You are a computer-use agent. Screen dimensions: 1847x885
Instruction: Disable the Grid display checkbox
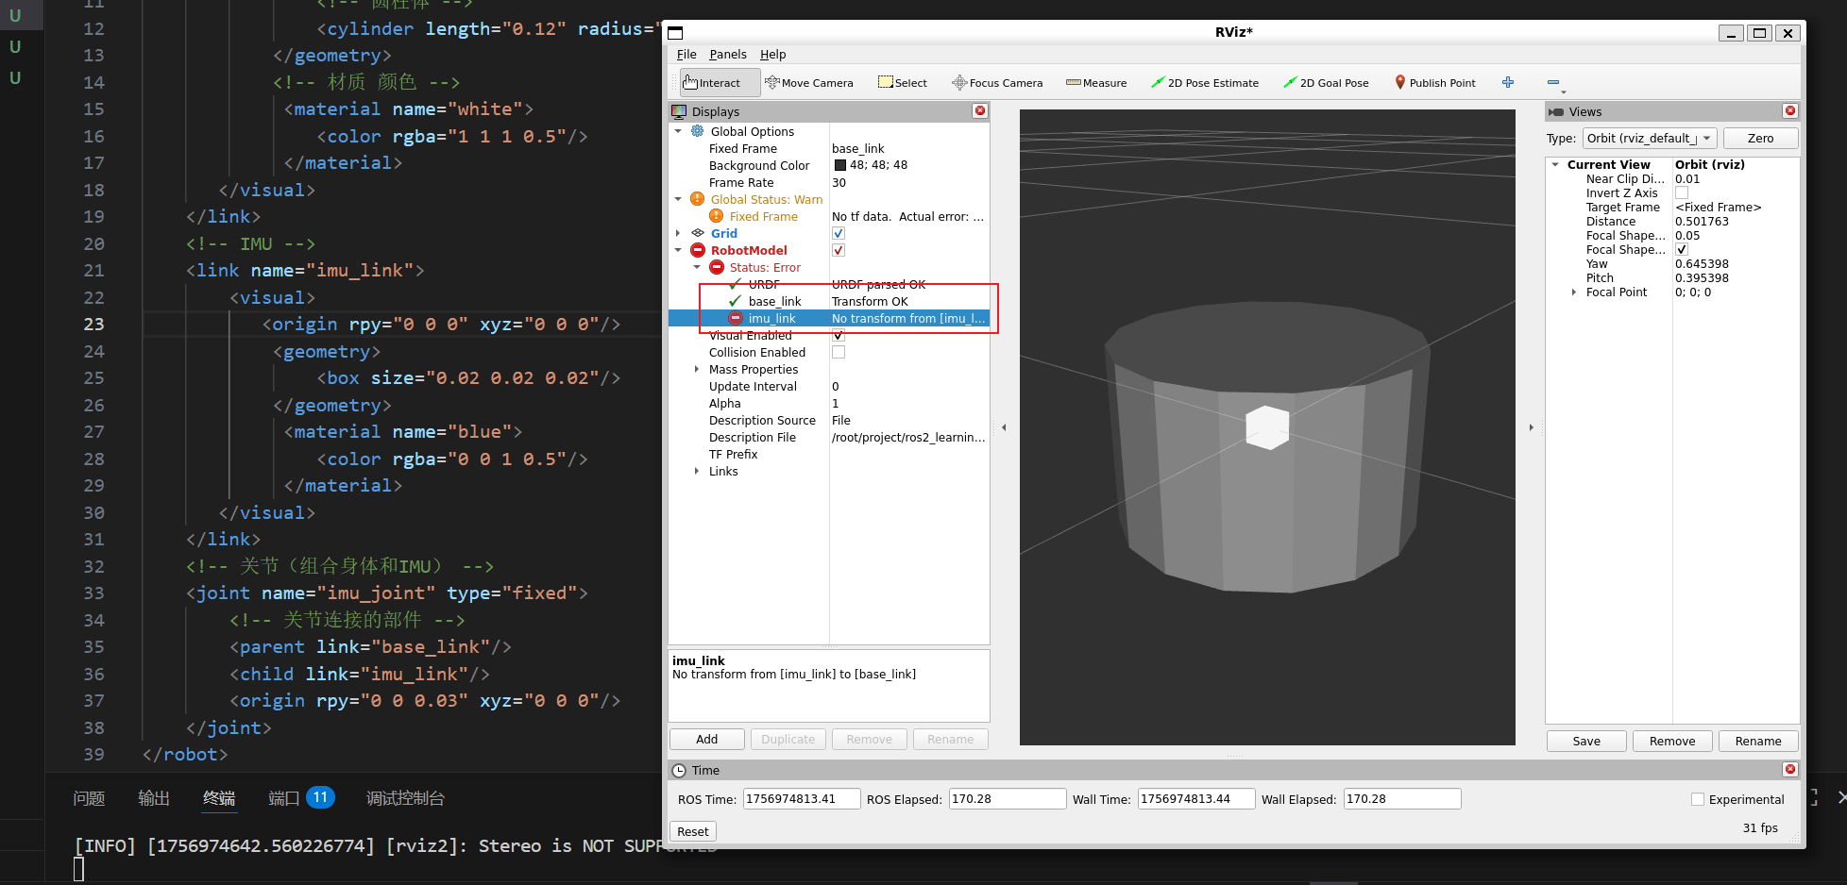point(839,234)
